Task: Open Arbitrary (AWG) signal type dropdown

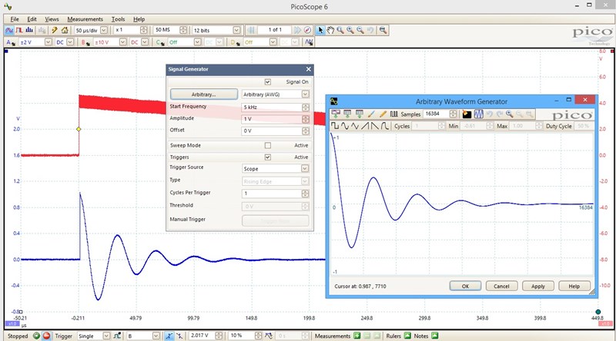Action: (x=305, y=94)
